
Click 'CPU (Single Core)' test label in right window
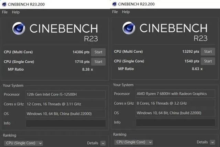(x=129, y=61)
